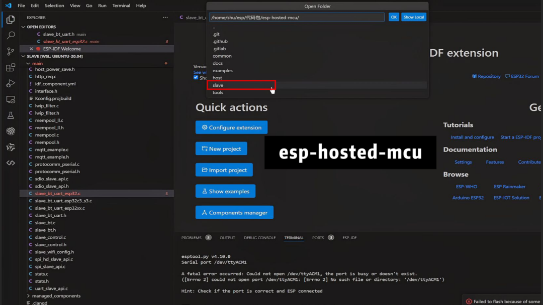Click the VS Code logo icon
The width and height of the screenshot is (543, 305).
point(8,6)
